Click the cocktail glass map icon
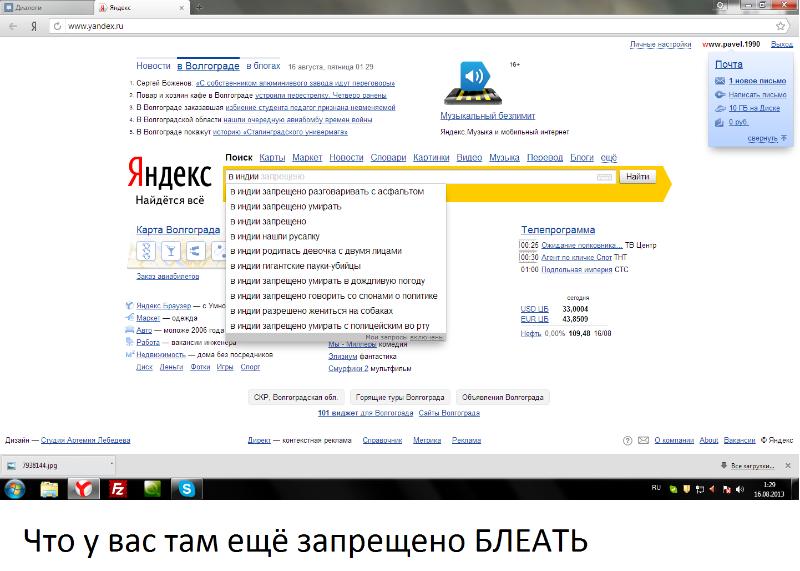The image size is (800, 571). [x=171, y=251]
